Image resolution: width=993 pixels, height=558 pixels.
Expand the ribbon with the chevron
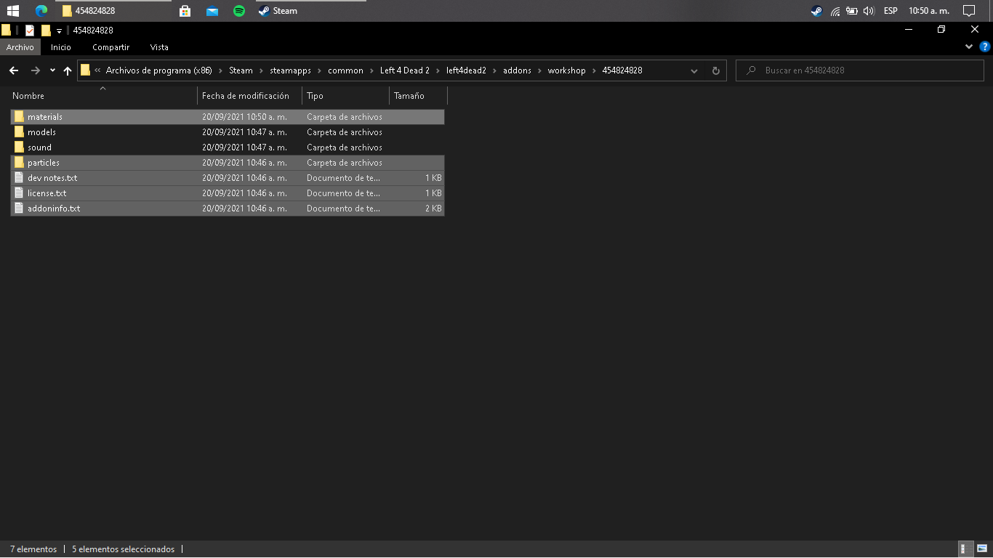point(969,46)
